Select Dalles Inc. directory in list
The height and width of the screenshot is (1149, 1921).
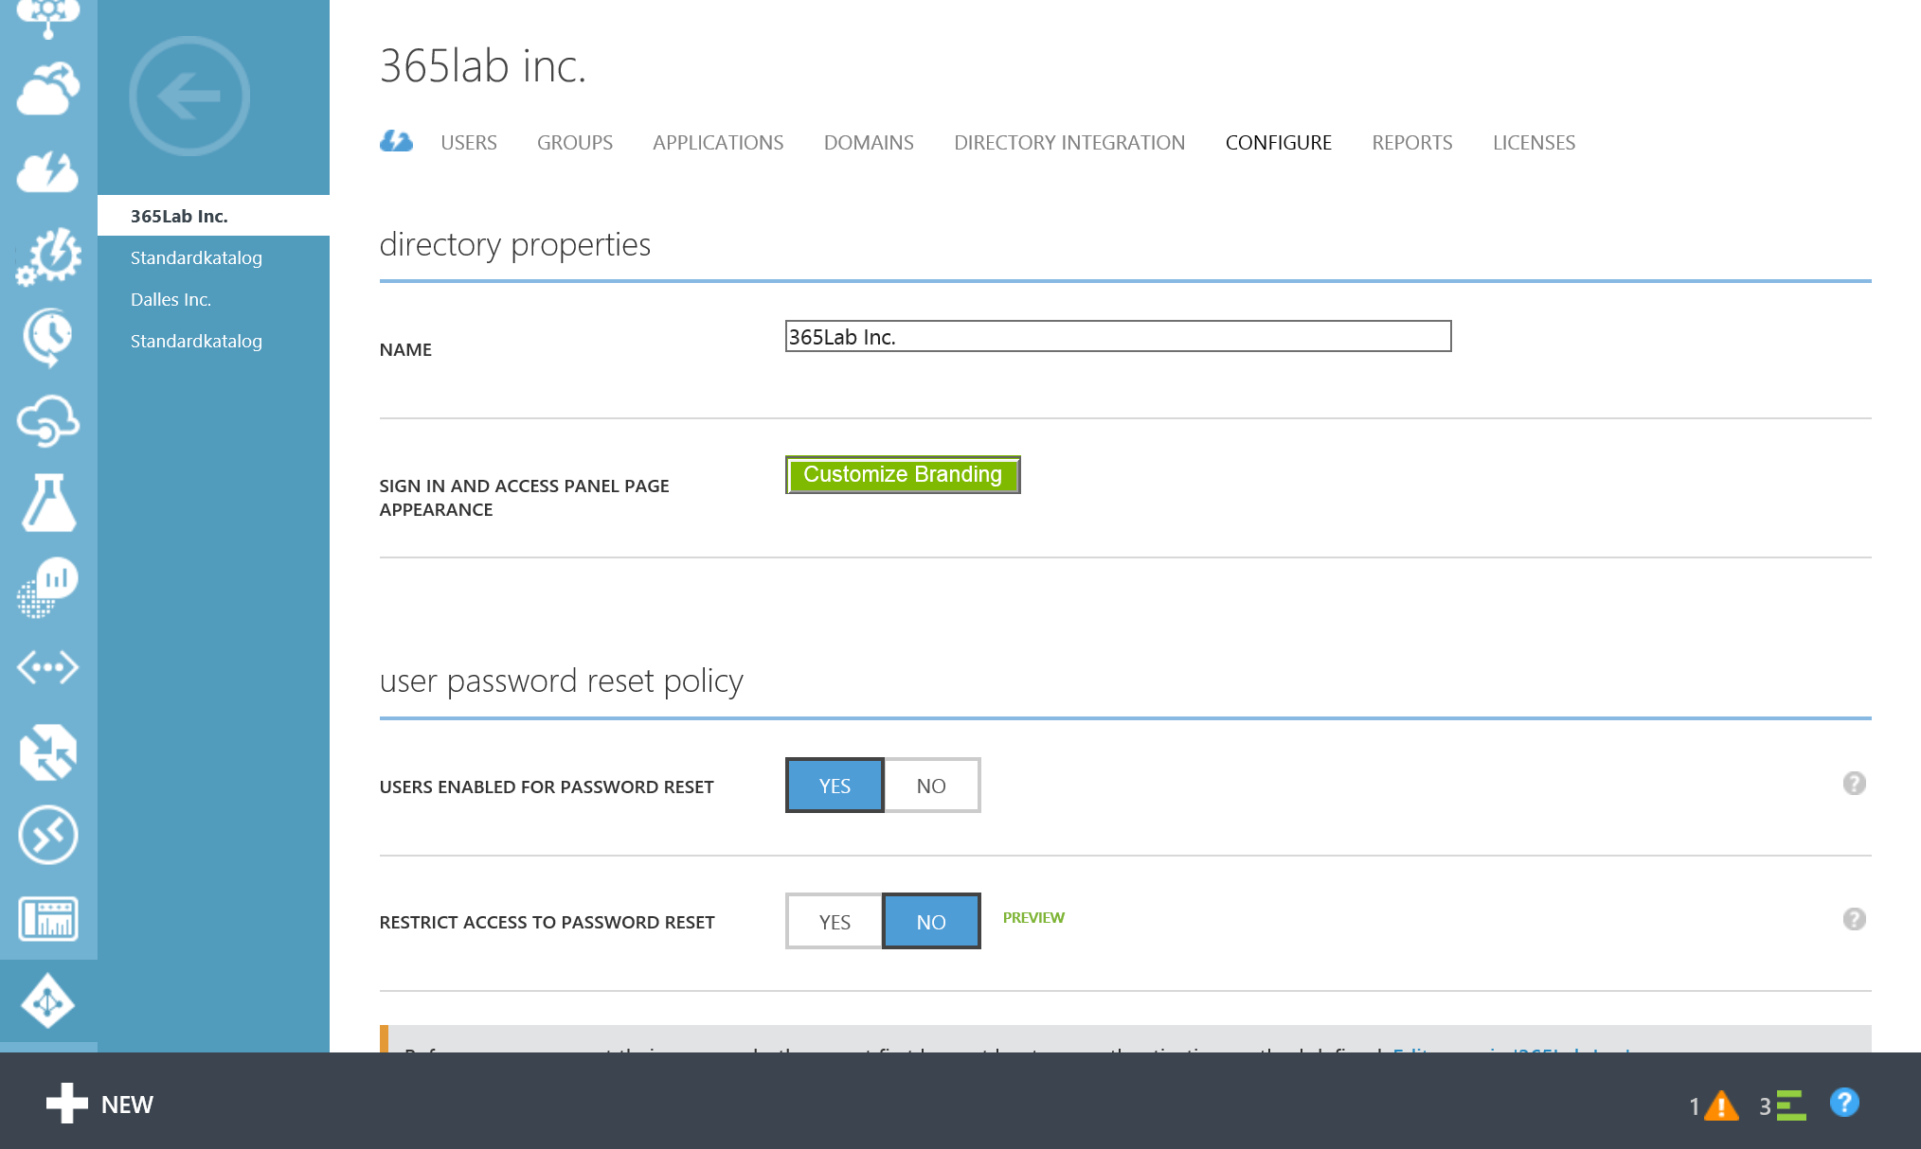171,299
